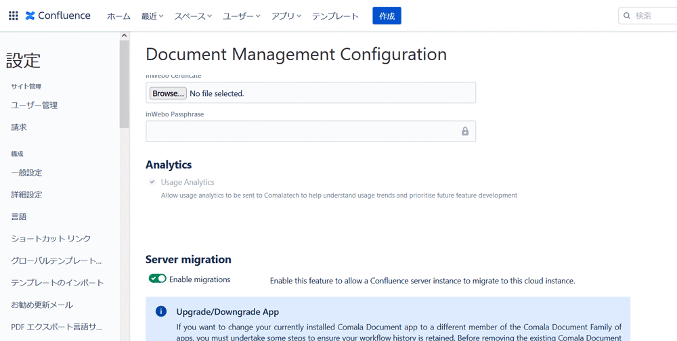Click the Usage Analytics label
This screenshot has width=677, height=341.
(x=188, y=182)
